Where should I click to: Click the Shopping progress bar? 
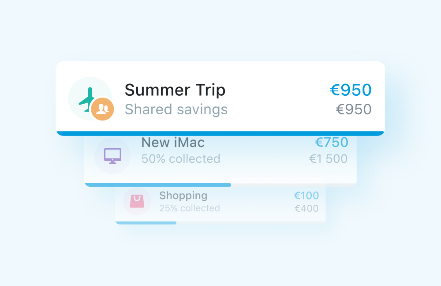click(146, 223)
